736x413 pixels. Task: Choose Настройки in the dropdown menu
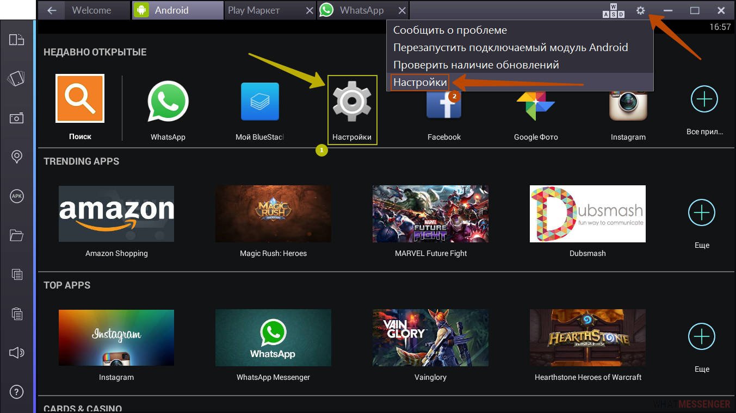(x=520, y=83)
